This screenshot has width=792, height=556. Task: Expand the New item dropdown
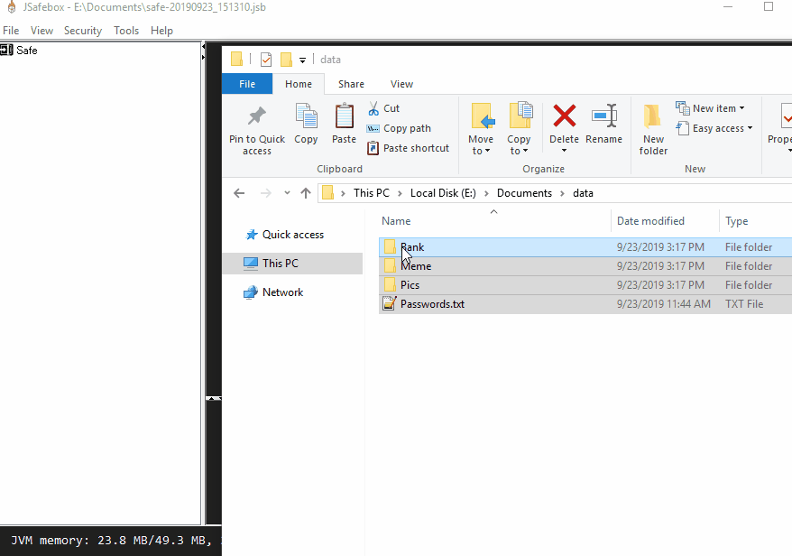(712, 108)
